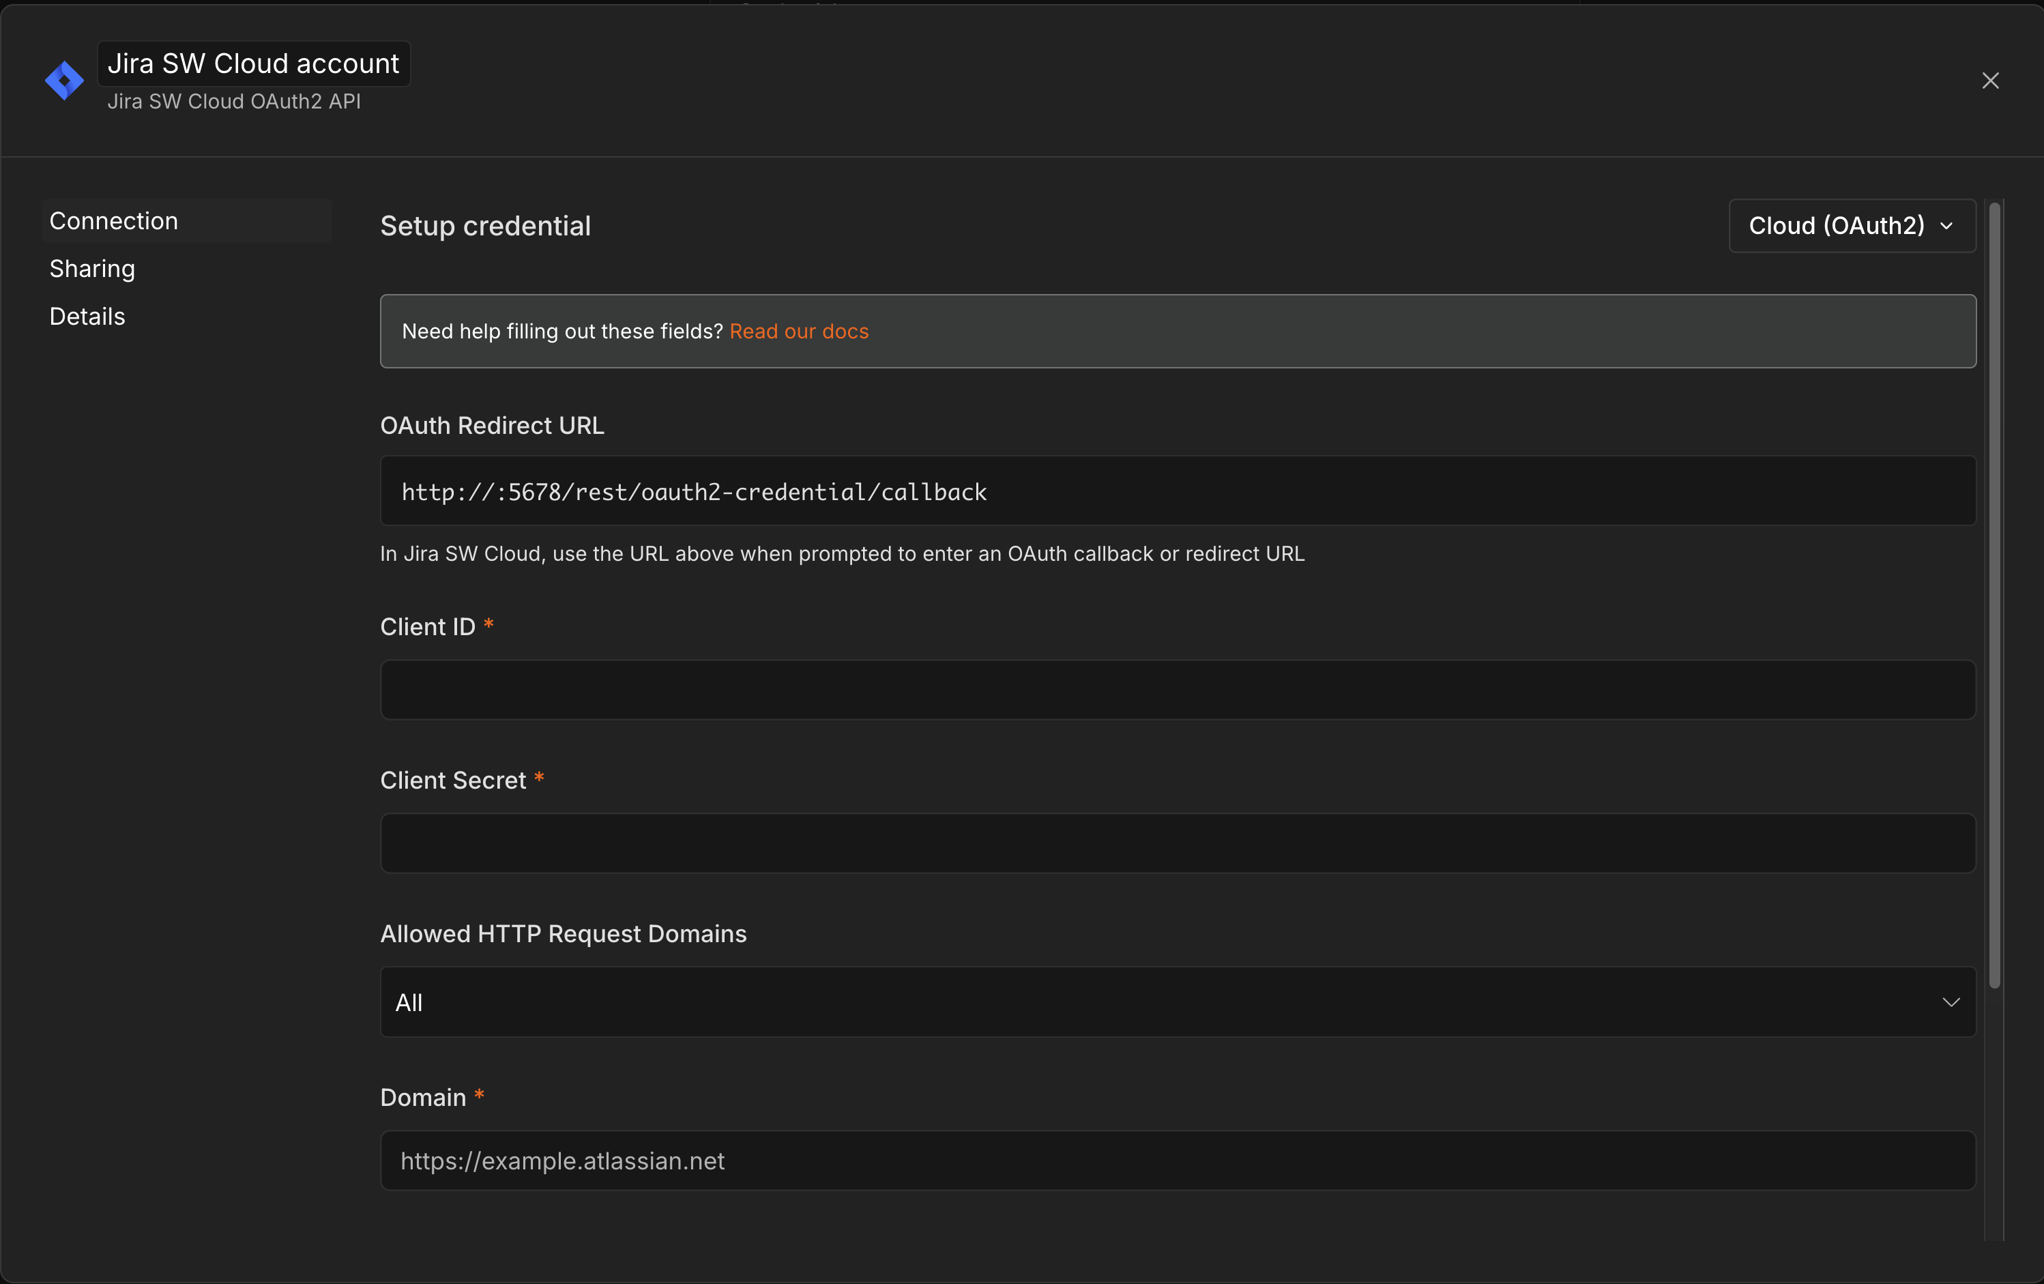Screen dimensions: 2044x1284
Task: Close the credential dialog with X
Action: point(1991,81)
